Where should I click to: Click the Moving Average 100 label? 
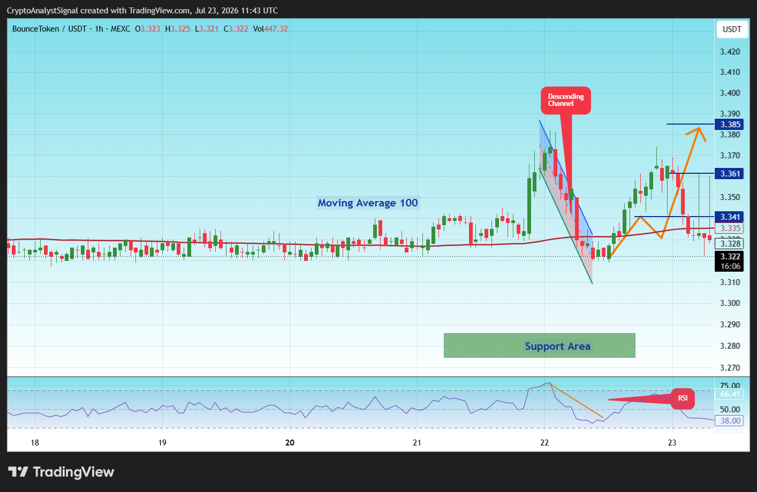368,203
